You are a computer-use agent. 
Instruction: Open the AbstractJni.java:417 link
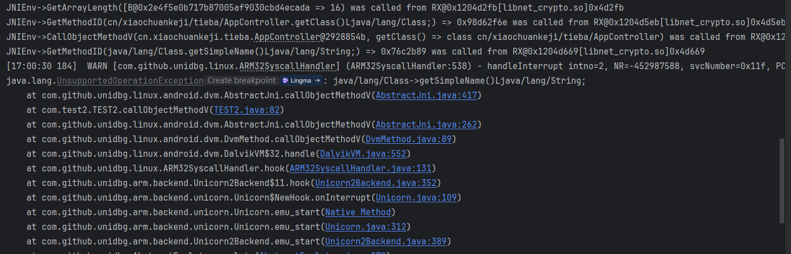point(426,95)
